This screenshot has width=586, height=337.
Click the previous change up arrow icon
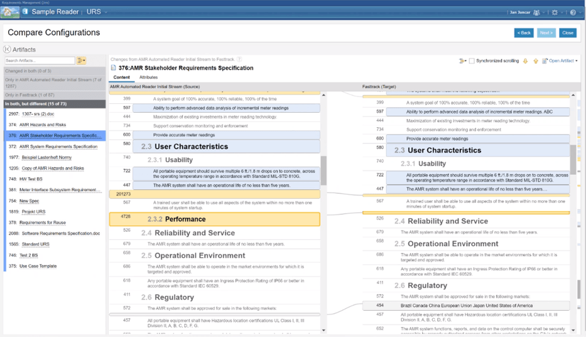536,61
